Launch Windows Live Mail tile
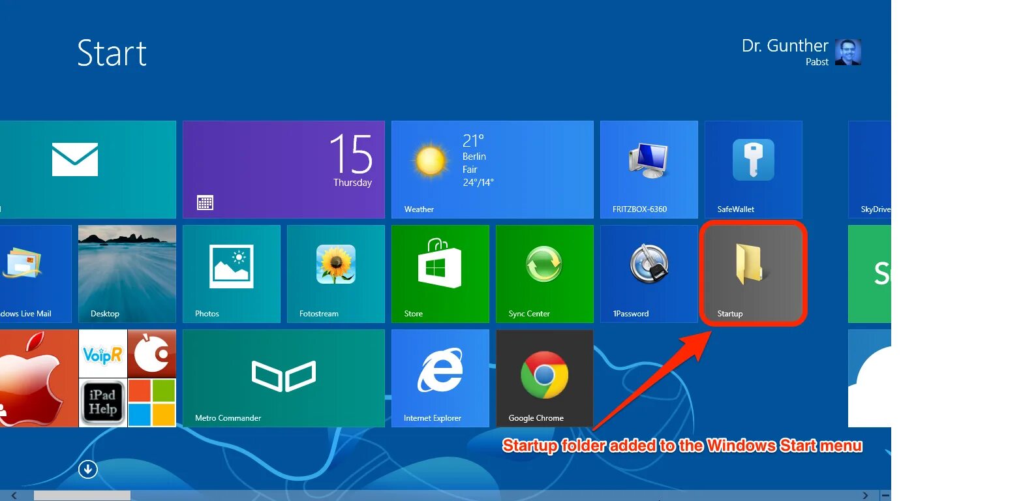This screenshot has width=1023, height=501. (36, 274)
